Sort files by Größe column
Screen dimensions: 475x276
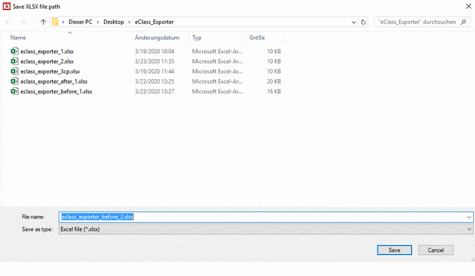pos(257,37)
